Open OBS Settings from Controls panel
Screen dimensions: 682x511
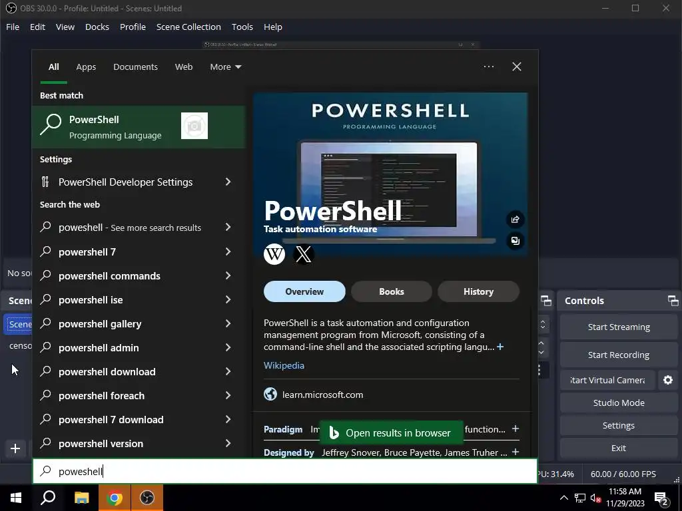[619, 425]
